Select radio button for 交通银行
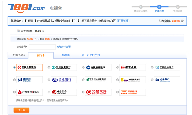192x115 pixels. (152, 80)
